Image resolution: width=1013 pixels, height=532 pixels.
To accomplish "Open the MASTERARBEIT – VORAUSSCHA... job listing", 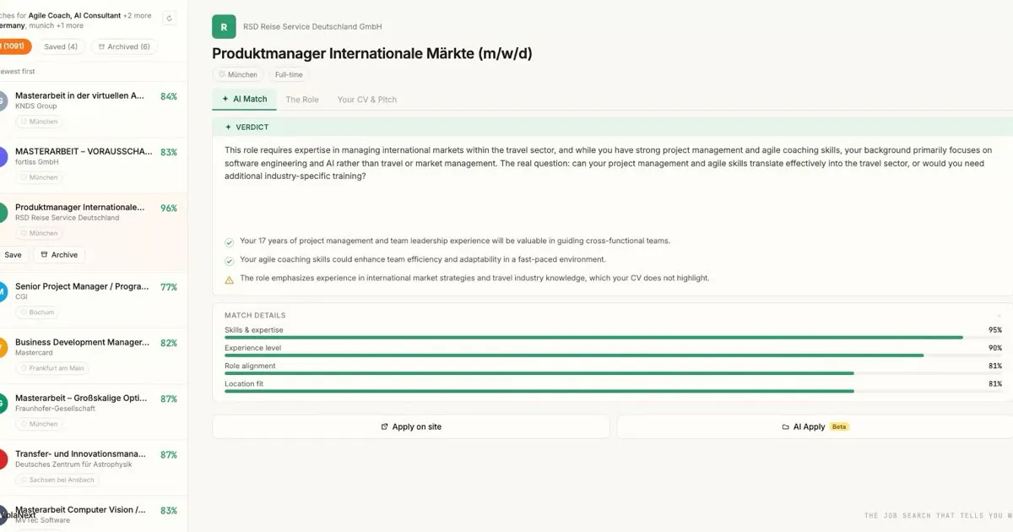I will pyautogui.click(x=94, y=166).
